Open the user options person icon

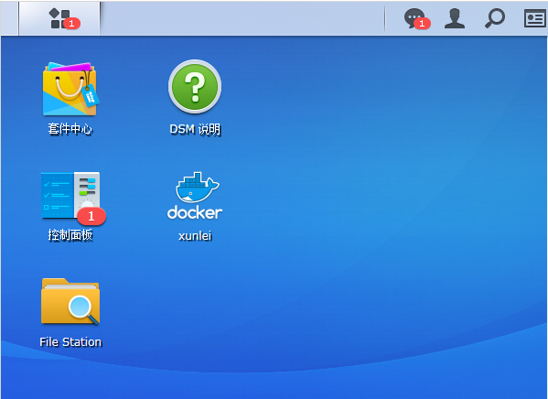coord(455,18)
